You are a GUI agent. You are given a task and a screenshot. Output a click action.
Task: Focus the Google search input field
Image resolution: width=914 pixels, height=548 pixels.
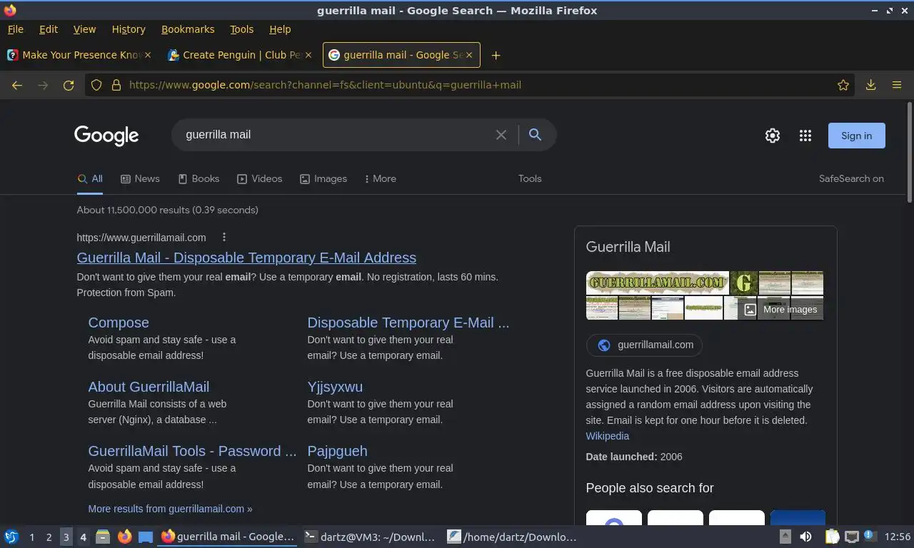(x=336, y=135)
